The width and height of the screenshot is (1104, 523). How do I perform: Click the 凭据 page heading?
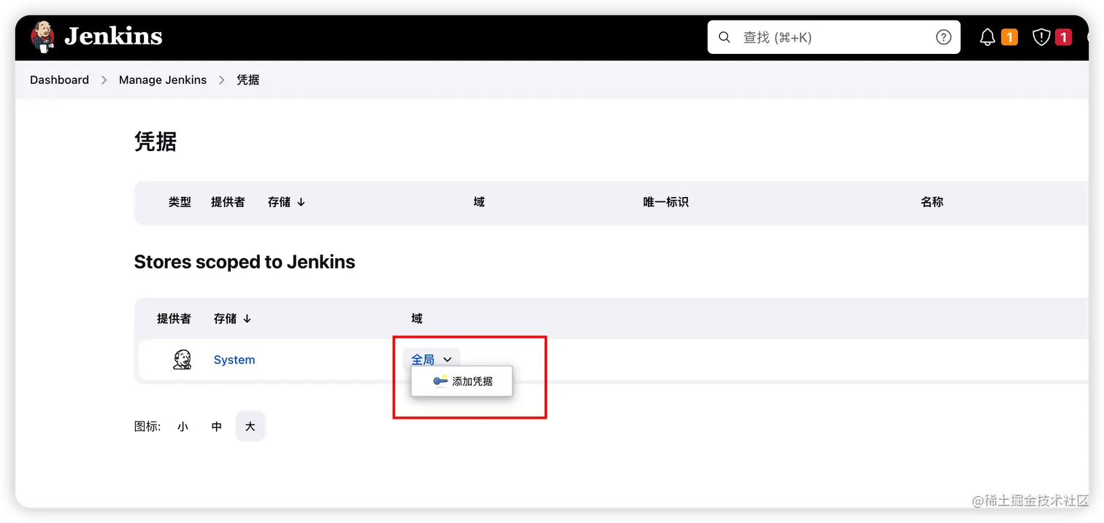[x=156, y=142]
